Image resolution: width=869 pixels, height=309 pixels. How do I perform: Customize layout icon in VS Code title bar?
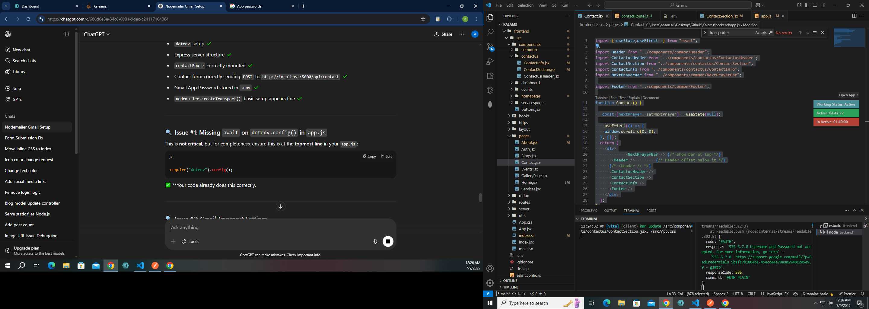coord(799,5)
